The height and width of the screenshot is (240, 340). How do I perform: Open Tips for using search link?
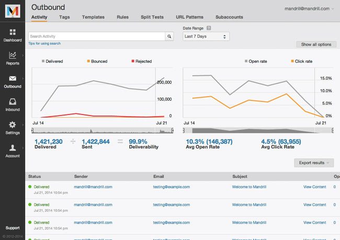tap(44, 43)
